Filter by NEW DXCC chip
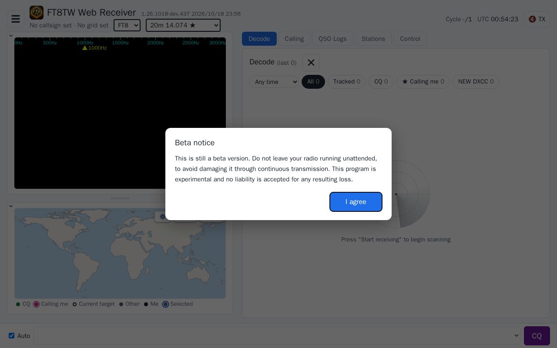This screenshot has height=348, width=557. pyautogui.click(x=476, y=82)
